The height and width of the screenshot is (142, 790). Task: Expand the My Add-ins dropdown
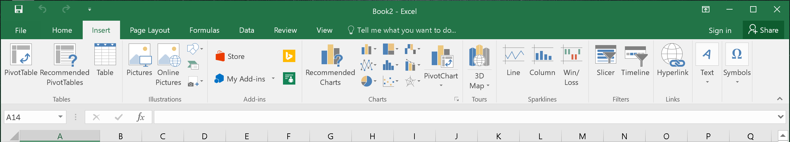(x=273, y=78)
